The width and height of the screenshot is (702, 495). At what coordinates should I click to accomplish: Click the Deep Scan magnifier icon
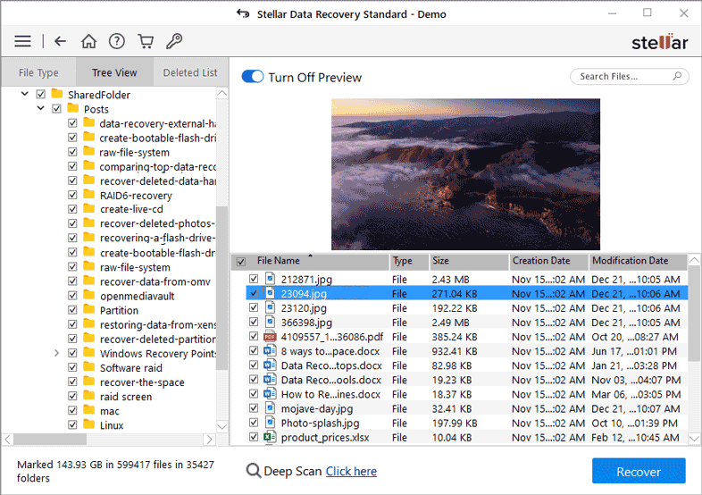click(254, 471)
